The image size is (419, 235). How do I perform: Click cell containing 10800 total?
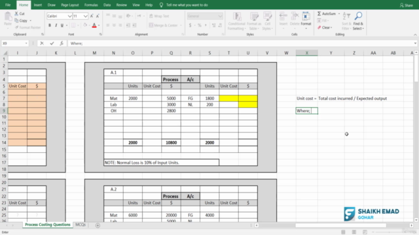171,142
